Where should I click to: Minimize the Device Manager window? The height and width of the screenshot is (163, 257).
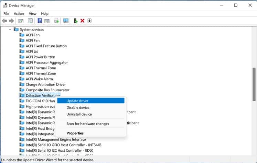222,5
